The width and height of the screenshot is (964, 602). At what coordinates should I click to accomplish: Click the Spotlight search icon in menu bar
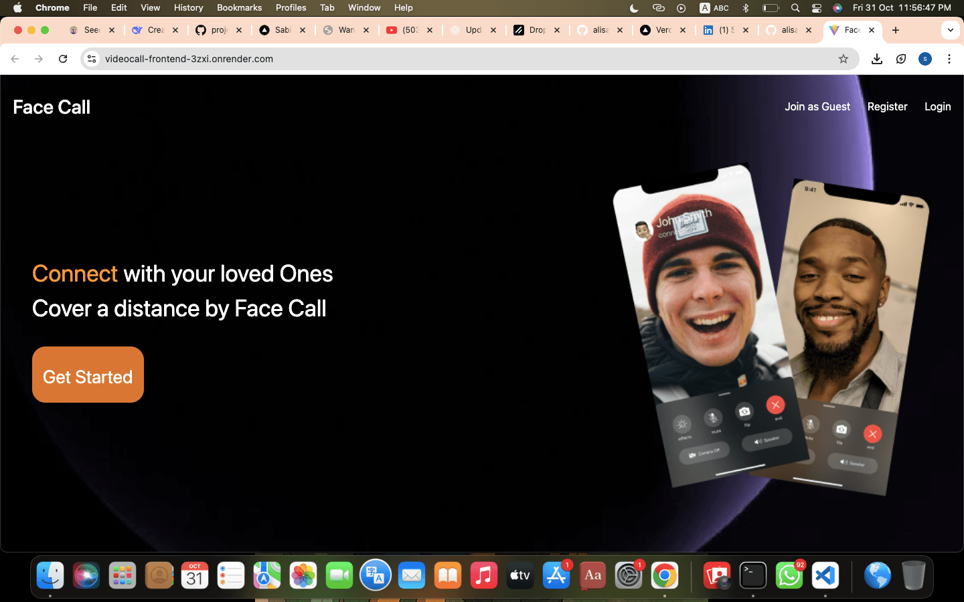point(794,8)
